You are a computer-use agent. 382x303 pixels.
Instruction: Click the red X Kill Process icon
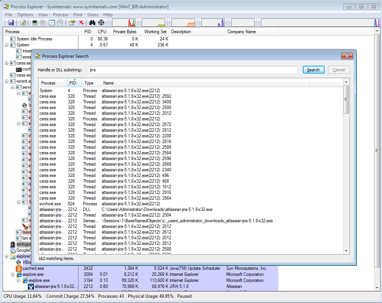pos(81,23)
